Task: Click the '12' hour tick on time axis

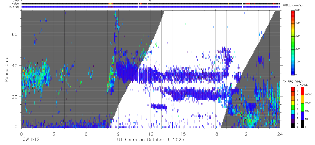Action: tap(151, 133)
